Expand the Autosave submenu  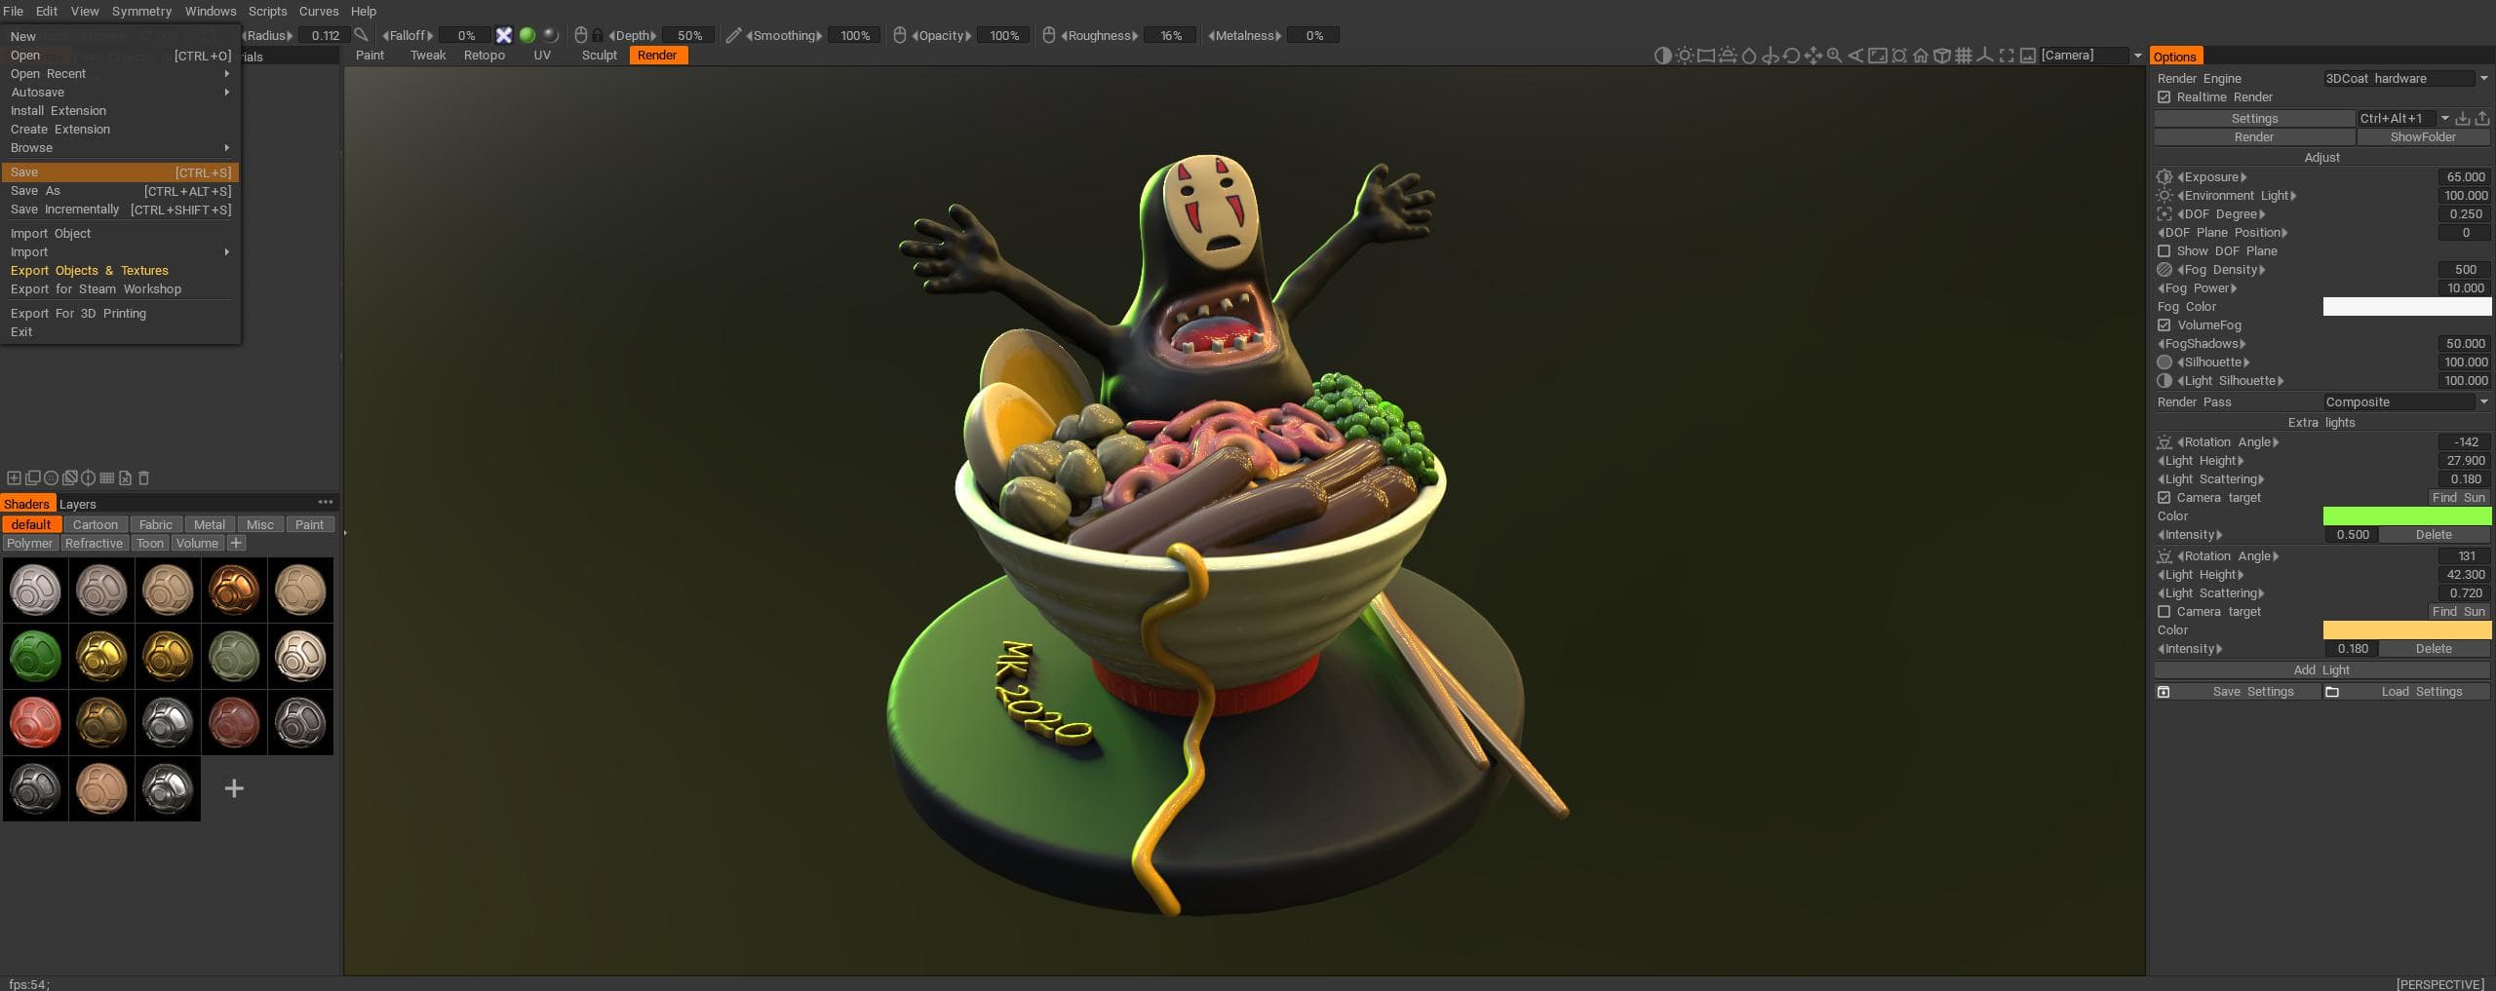[119, 93]
